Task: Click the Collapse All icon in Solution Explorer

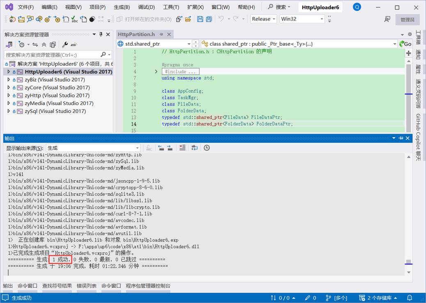Action: point(44,45)
